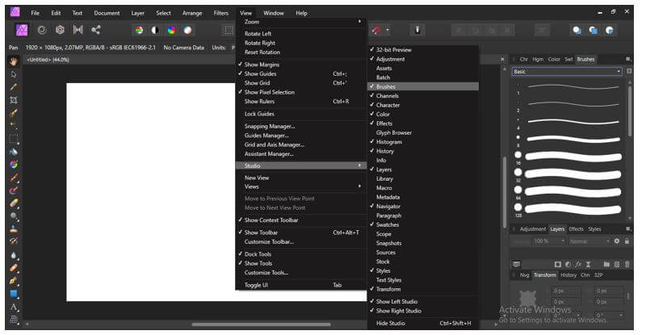Click the fx layer effects icon

(578, 264)
